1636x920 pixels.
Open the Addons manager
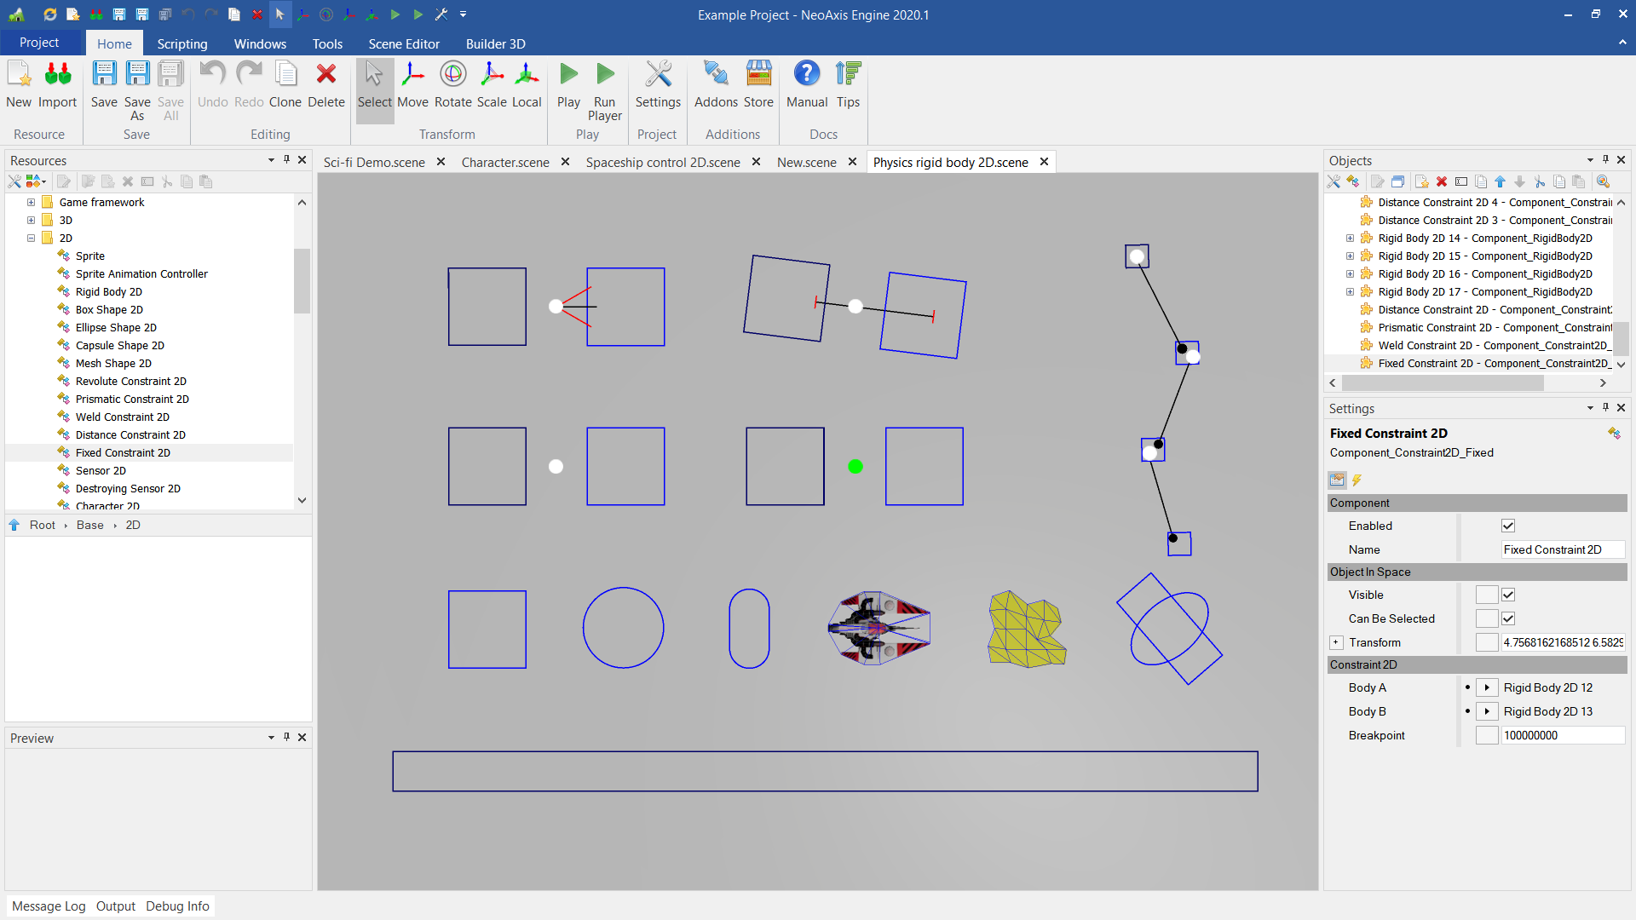[x=715, y=84]
